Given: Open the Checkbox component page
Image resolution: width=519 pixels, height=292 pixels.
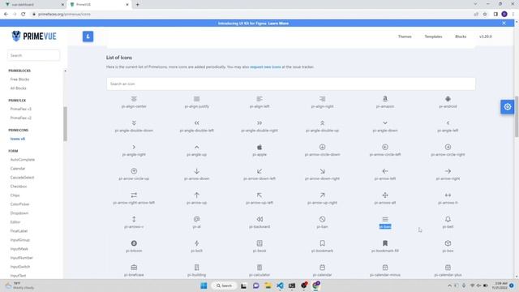Looking at the screenshot, I should (x=19, y=187).
